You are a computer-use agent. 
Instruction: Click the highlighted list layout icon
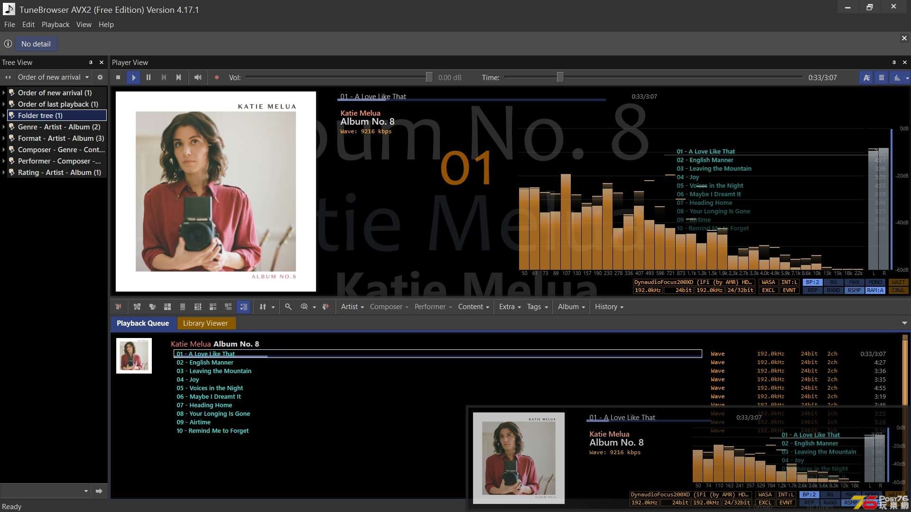[243, 307]
